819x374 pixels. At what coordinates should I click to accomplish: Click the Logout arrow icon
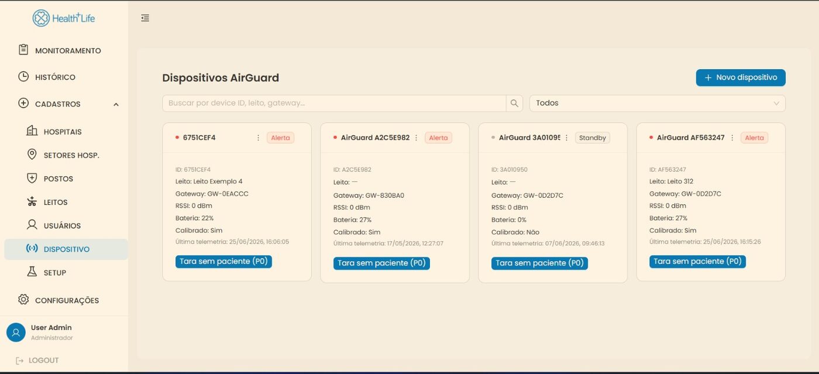(20, 361)
